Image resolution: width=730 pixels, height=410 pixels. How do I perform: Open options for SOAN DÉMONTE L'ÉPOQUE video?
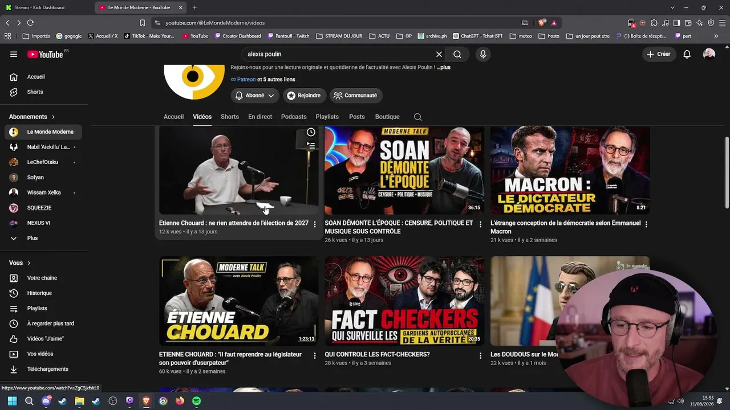pos(480,224)
